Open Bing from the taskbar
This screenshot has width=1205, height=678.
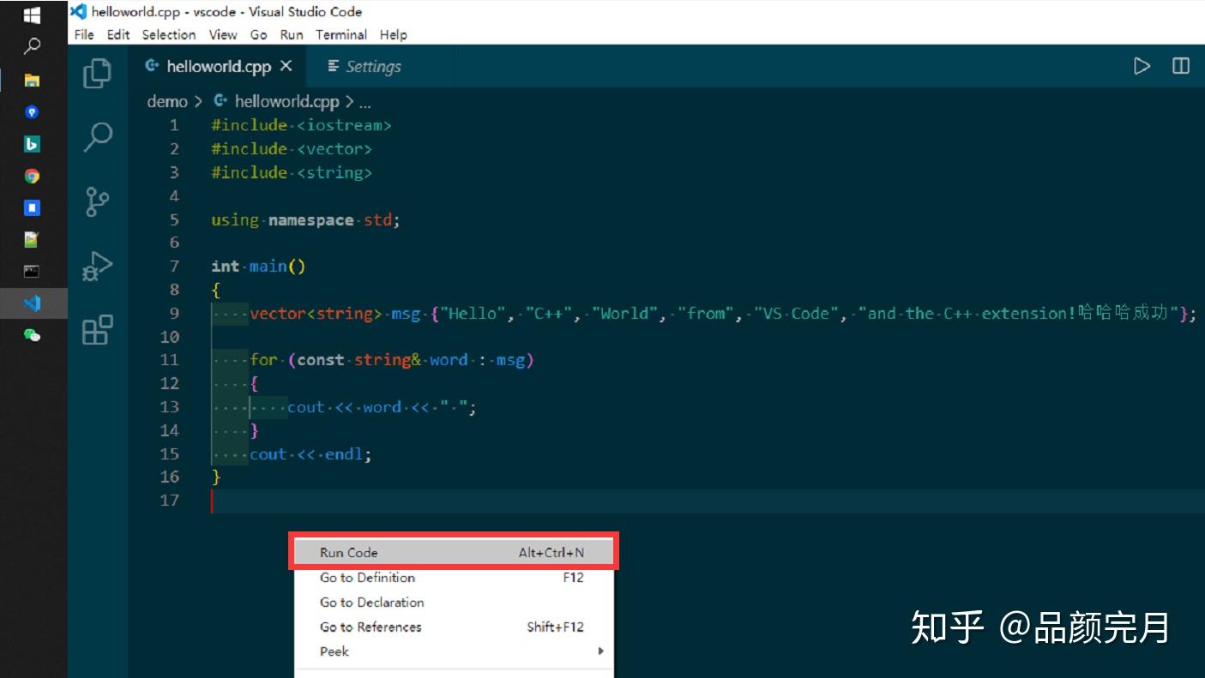[32, 144]
